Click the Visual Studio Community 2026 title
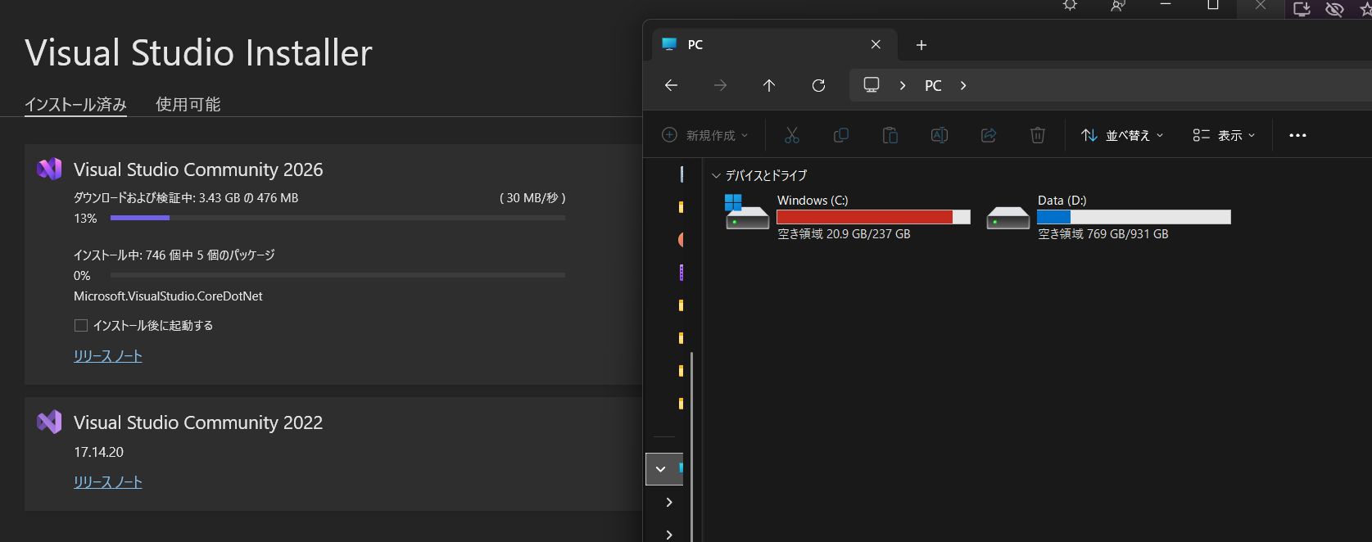Image resolution: width=1372 pixels, height=542 pixels. [198, 169]
